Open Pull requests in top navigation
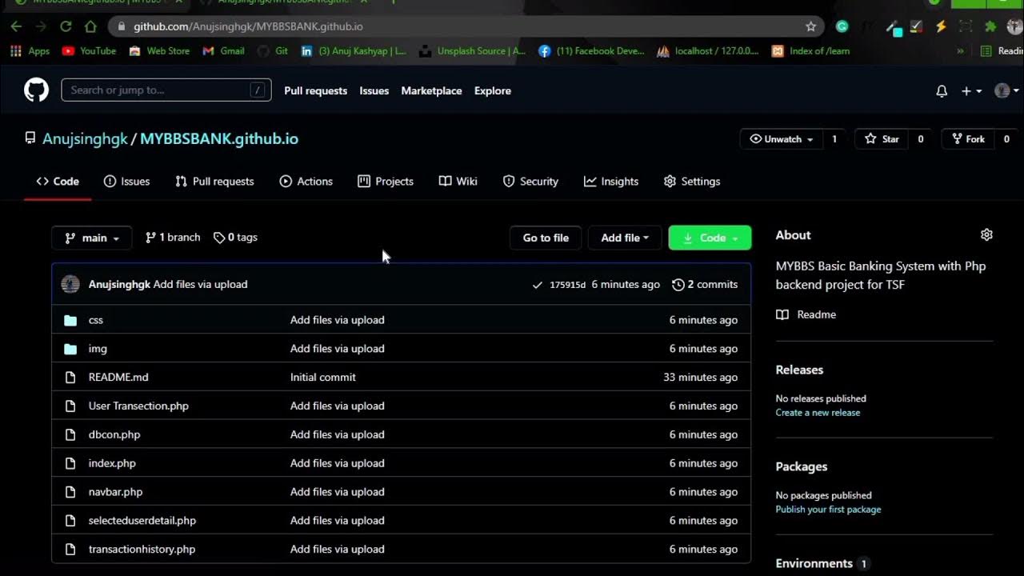This screenshot has height=576, width=1024. coord(315,90)
